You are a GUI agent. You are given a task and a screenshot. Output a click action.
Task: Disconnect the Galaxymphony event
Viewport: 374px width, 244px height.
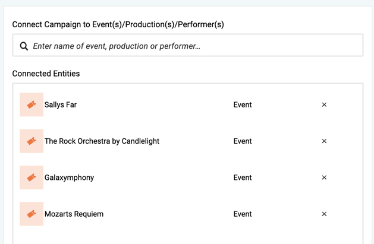click(x=324, y=178)
